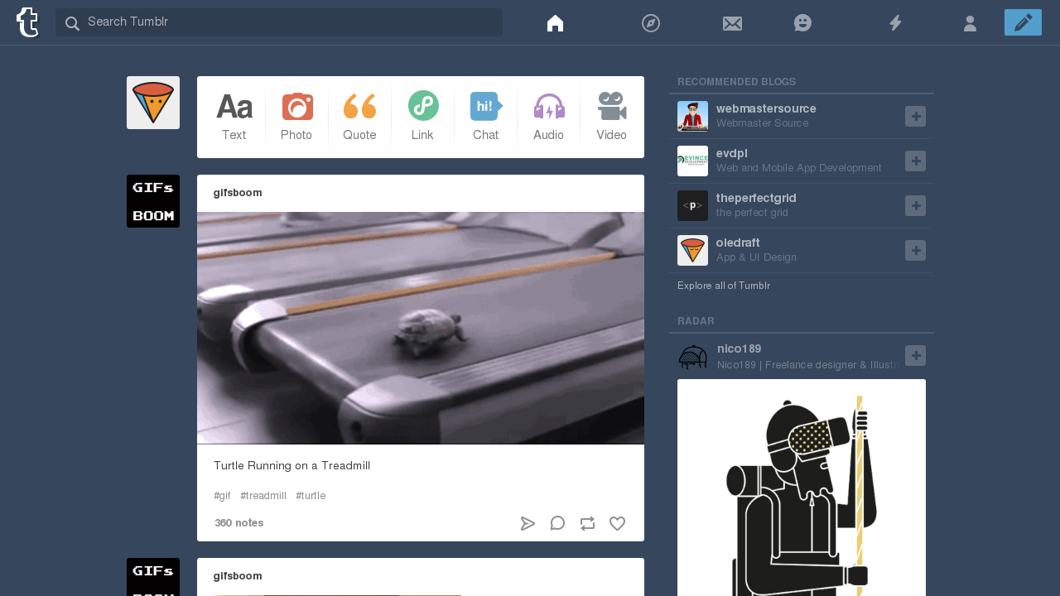The image size is (1060, 596).
Task: Click webmastersource avatar thumbnail
Action: (x=692, y=117)
